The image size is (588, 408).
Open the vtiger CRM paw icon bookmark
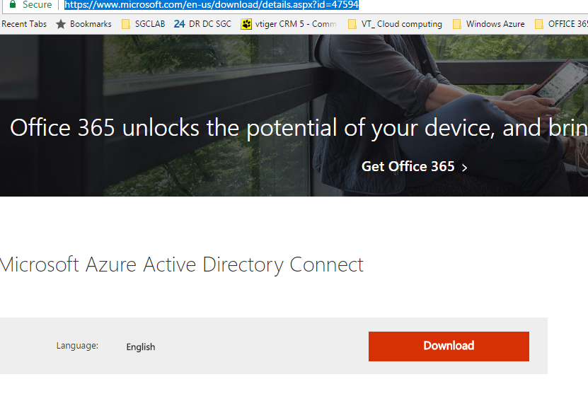[246, 24]
